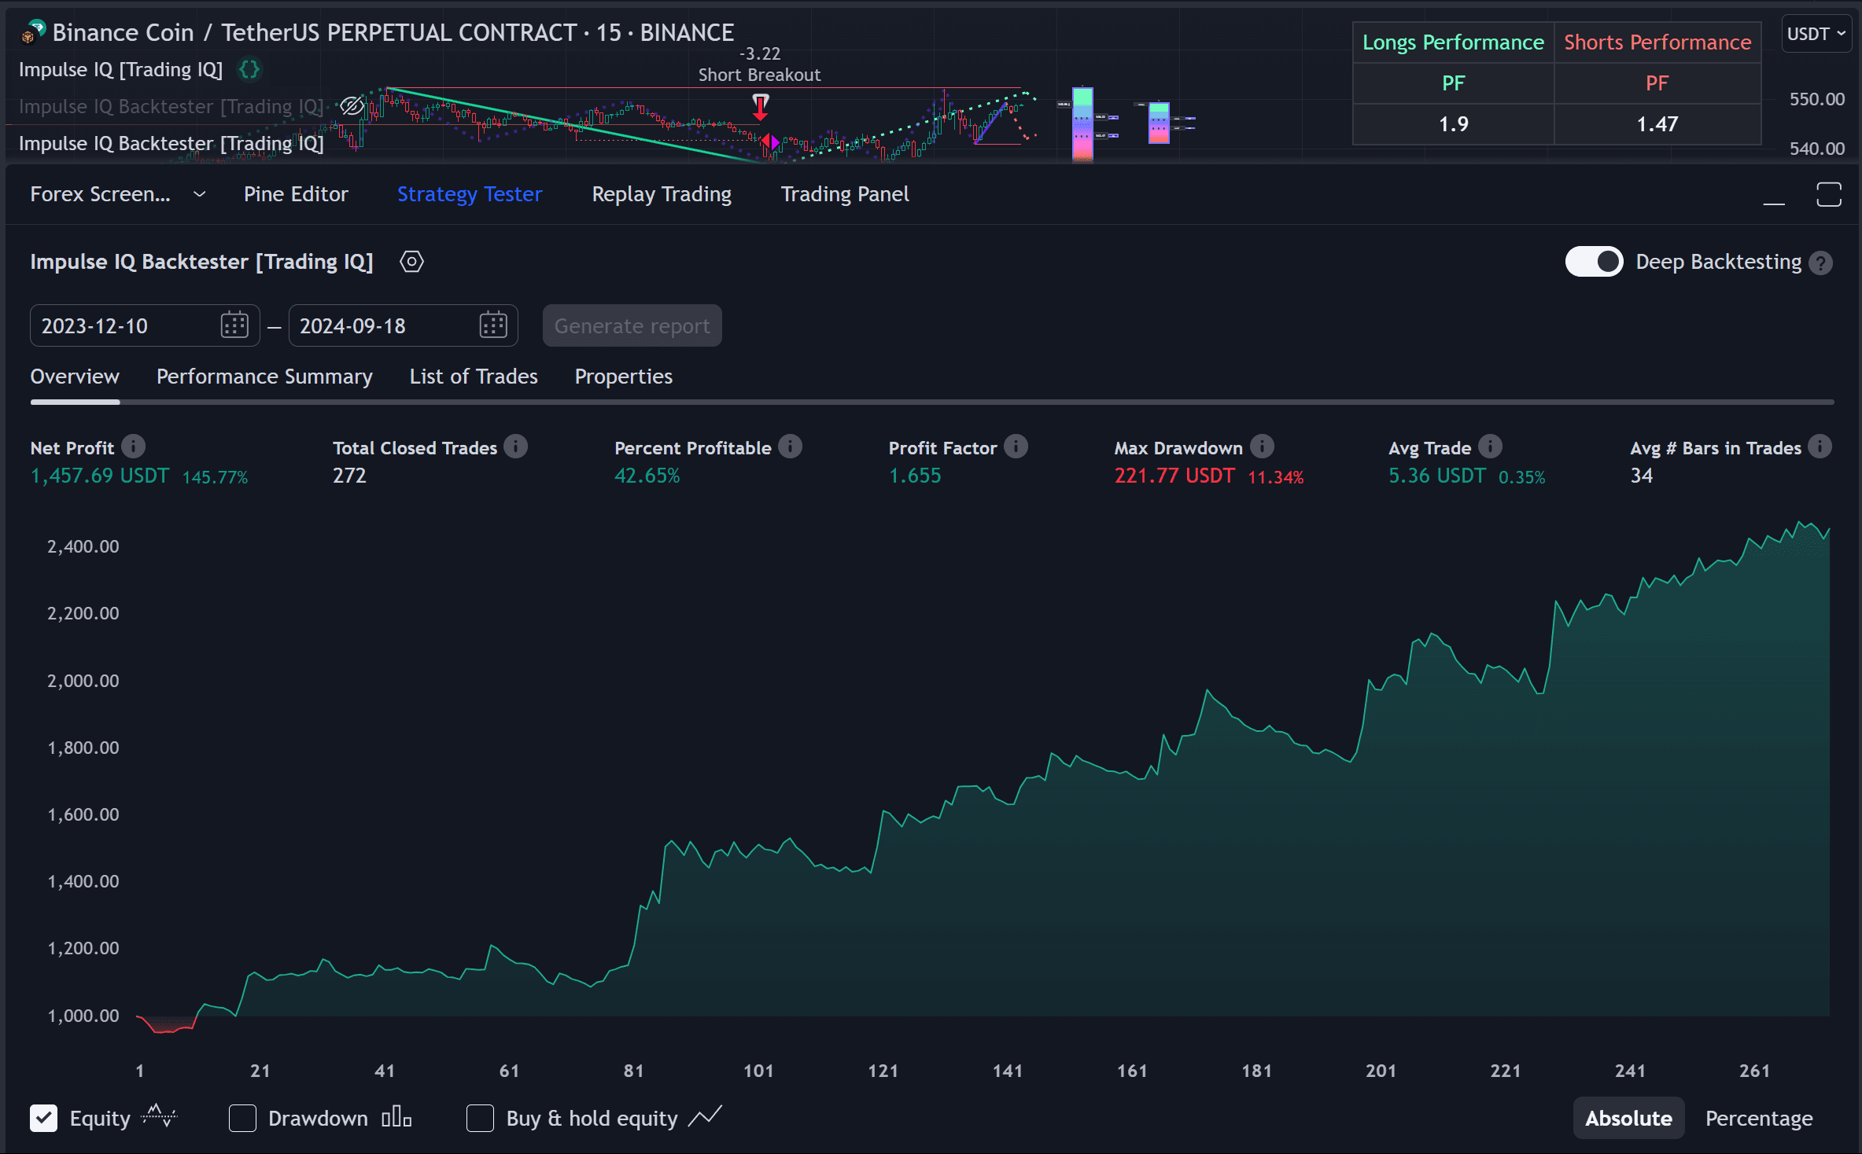Click the Profit Factor value 1.655
Viewport: 1862px width, 1154px height.
point(915,476)
